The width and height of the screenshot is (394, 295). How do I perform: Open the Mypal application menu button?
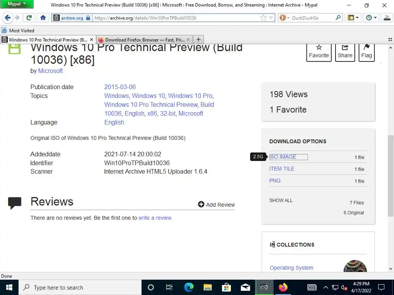pyautogui.click(x=17, y=4)
